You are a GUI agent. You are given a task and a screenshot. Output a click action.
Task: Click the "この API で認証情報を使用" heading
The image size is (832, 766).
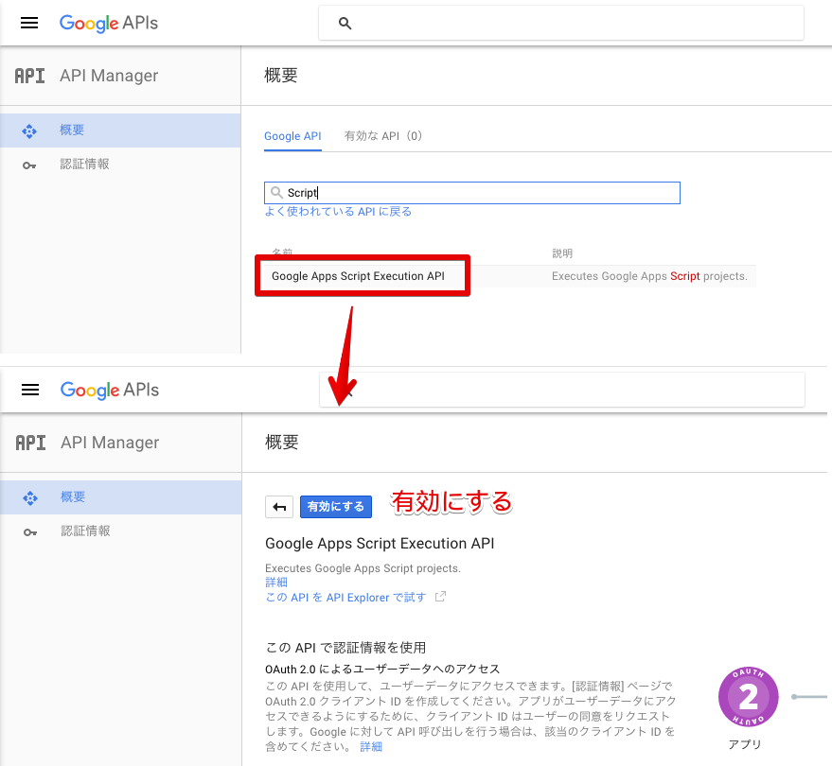click(x=345, y=648)
